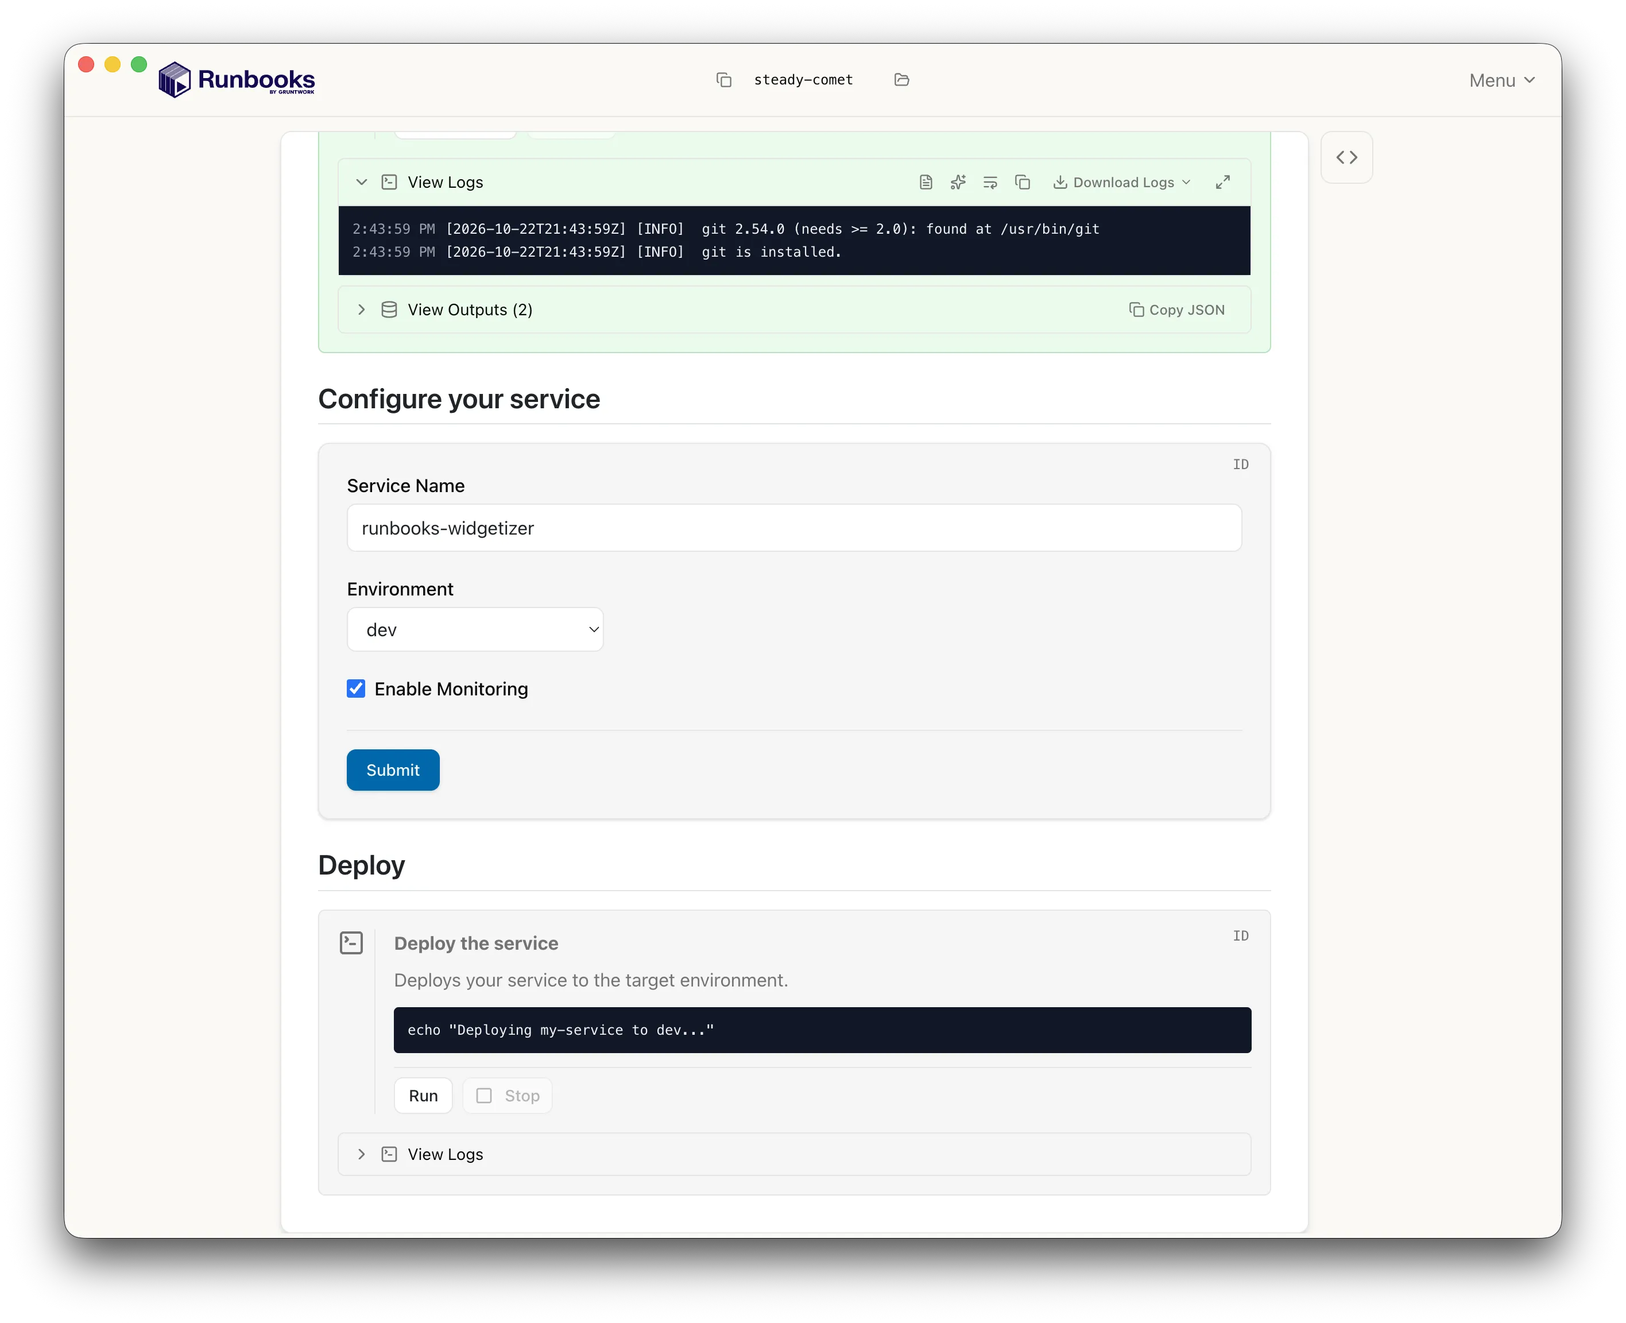
Task: Click the echo Deploying command code block
Action: [822, 1030]
